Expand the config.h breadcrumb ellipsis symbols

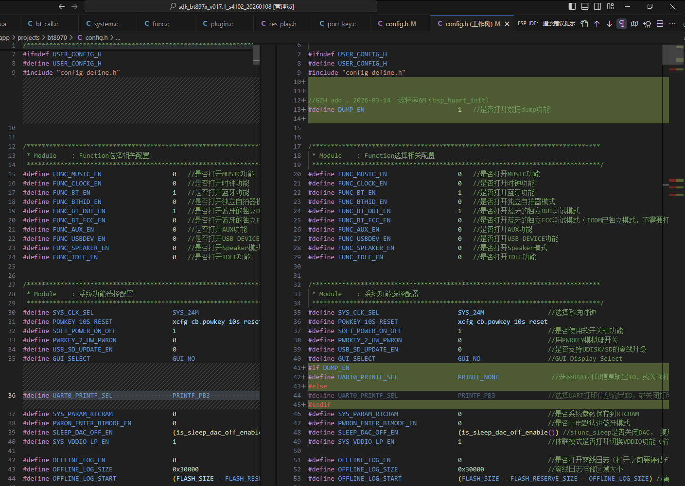click(118, 37)
